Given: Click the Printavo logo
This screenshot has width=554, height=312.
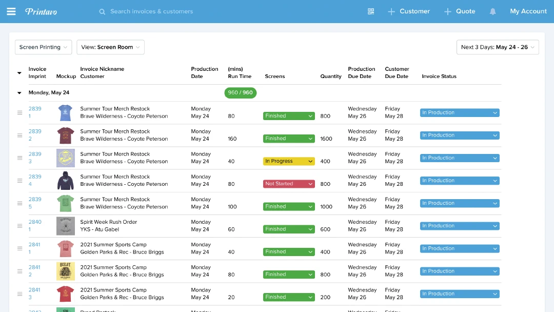Looking at the screenshot, I should tap(41, 12).
